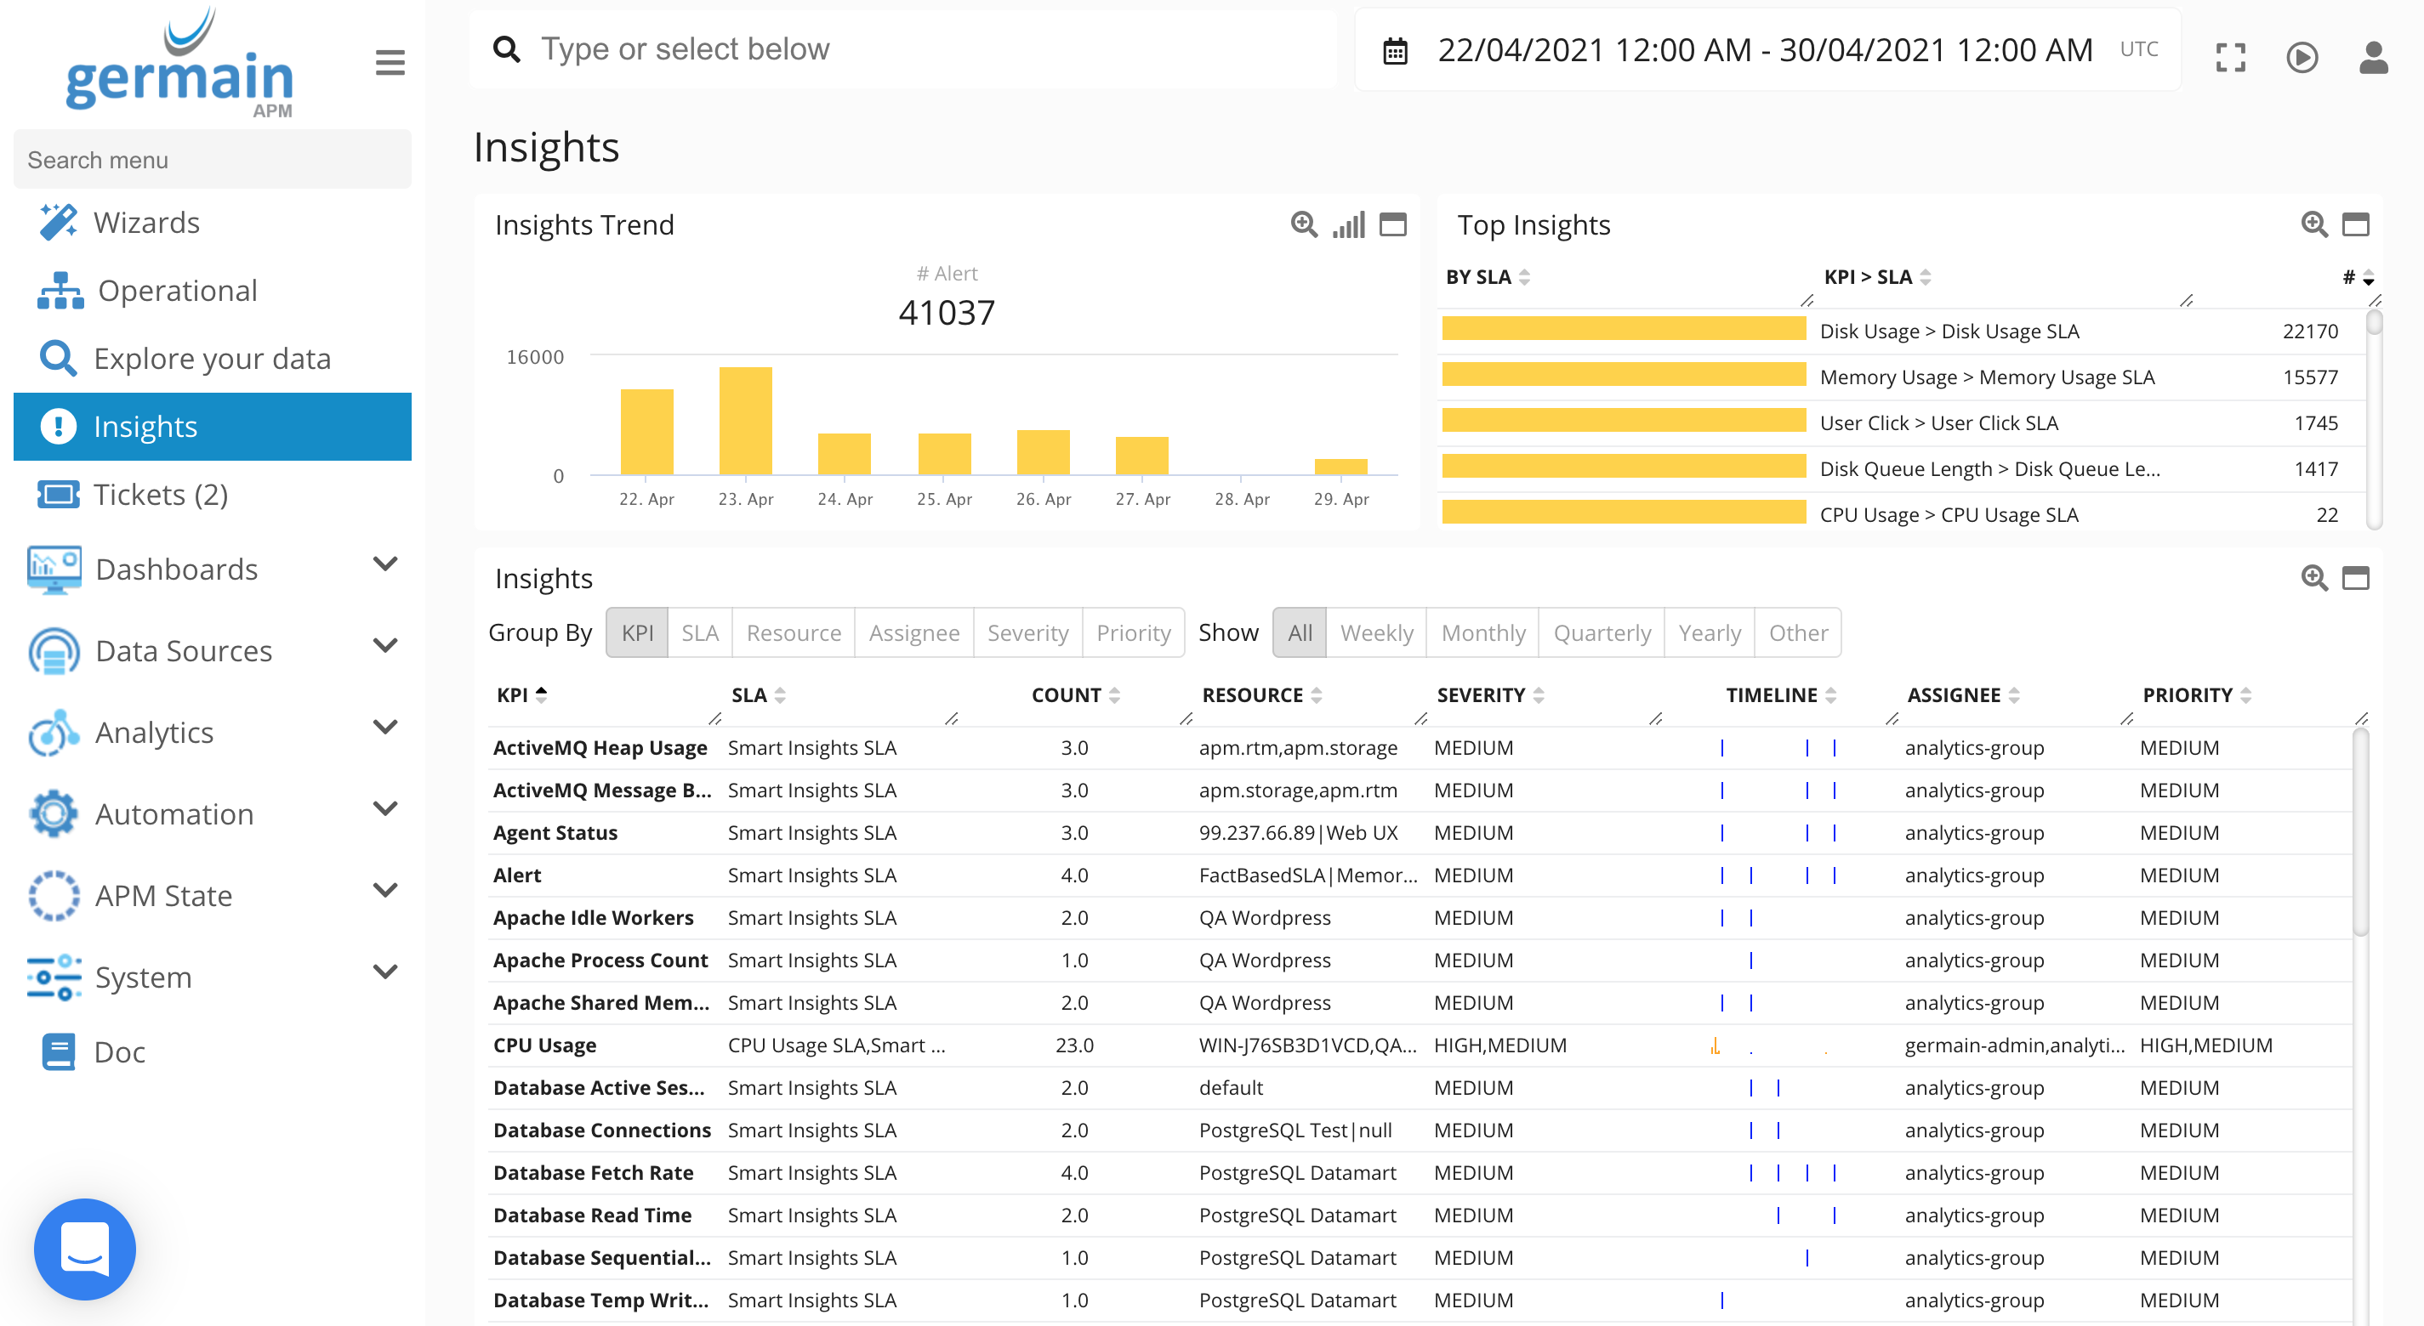Open Tickets (2) in sidebar
Viewport: 2424px width, 1326px height.
point(161,495)
